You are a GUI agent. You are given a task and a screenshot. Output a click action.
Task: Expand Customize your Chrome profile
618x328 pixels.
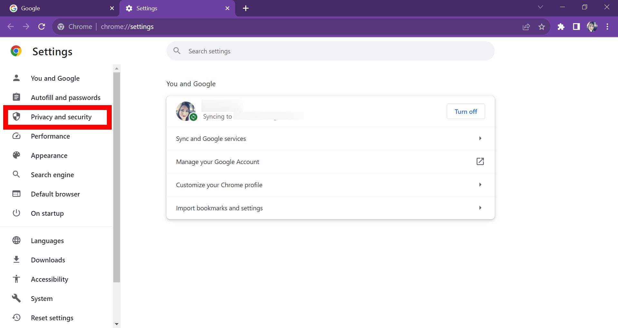pos(330,185)
